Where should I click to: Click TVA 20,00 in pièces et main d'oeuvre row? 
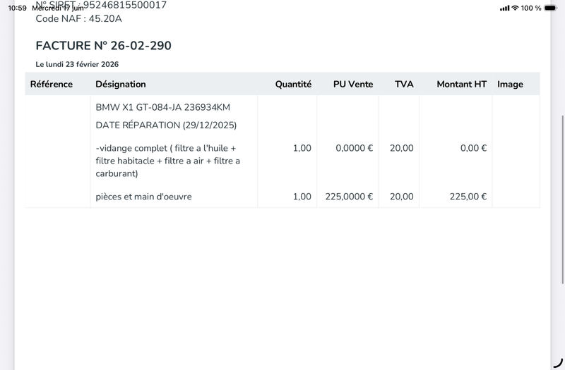point(401,197)
